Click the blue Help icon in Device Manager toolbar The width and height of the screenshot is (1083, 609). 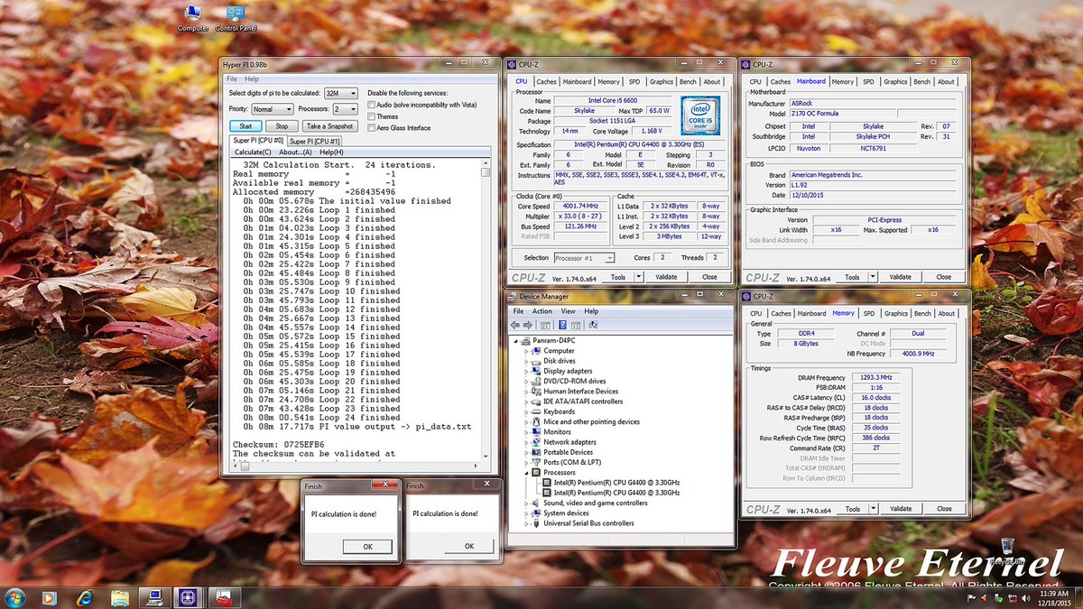(562, 325)
